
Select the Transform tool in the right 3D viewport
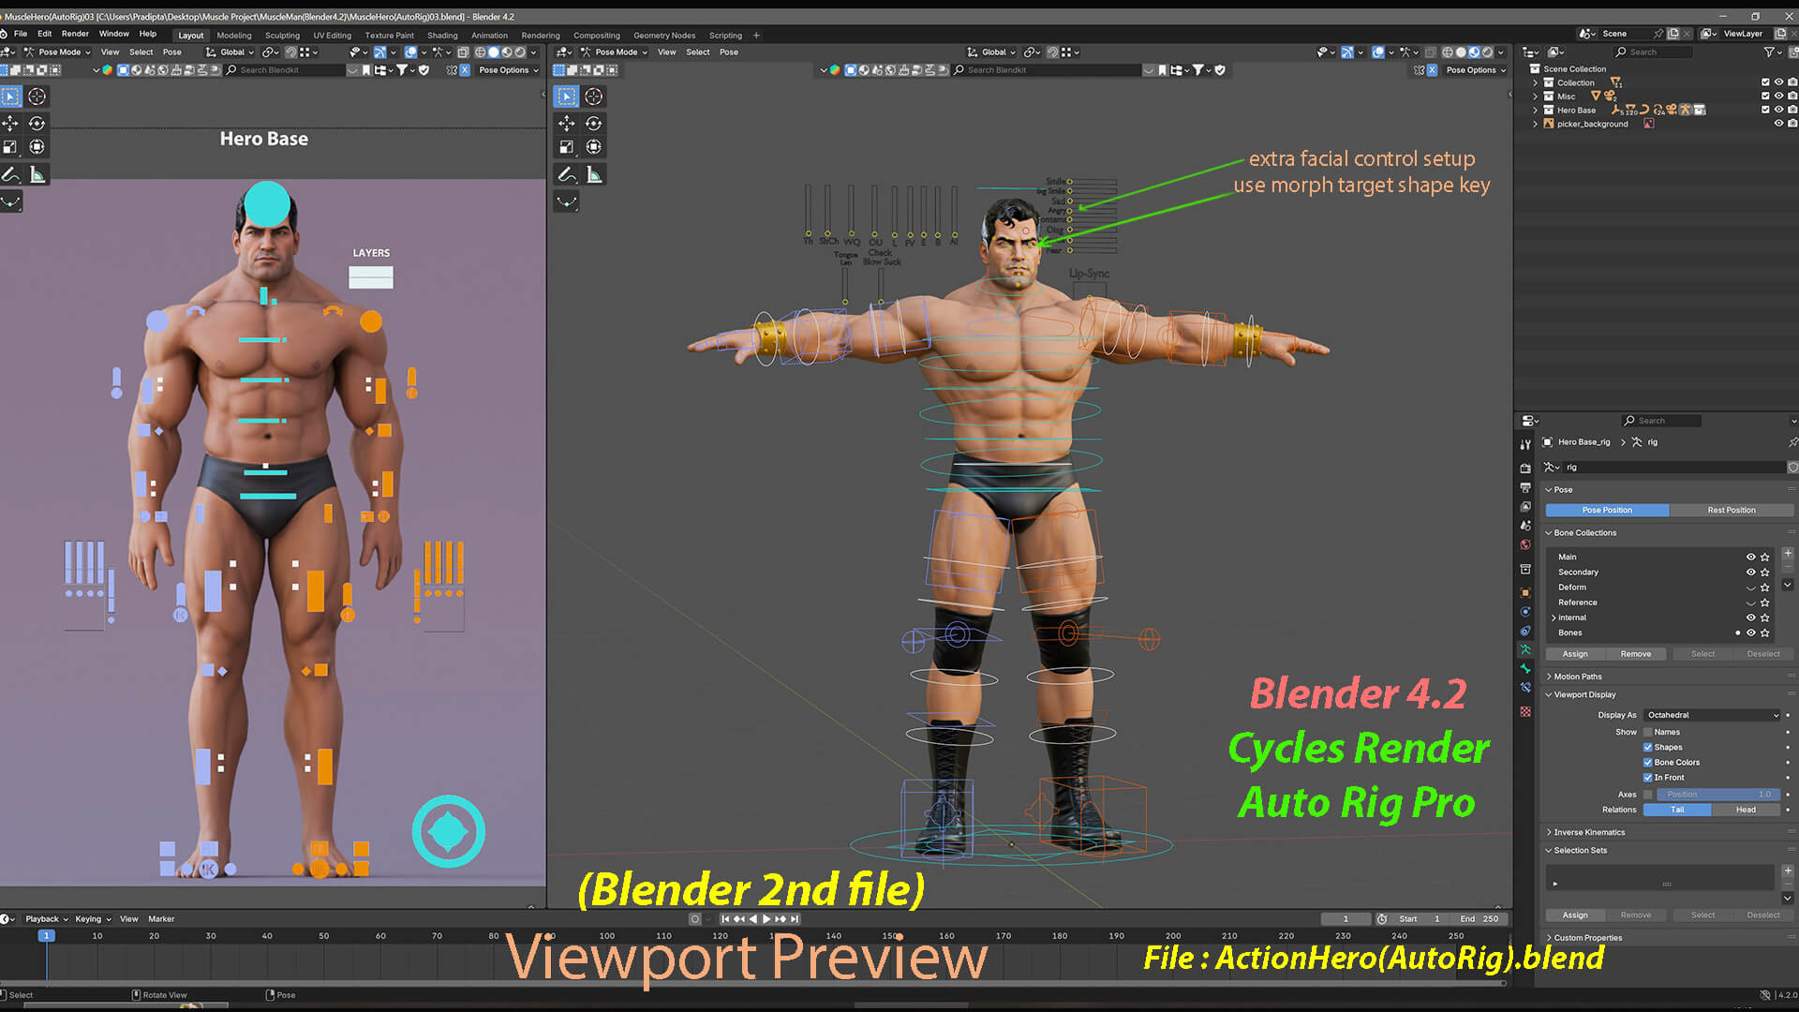point(594,147)
